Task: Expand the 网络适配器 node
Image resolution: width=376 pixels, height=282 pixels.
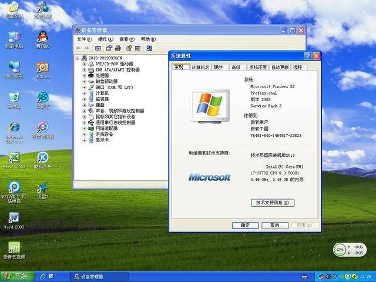Action: pos(84,129)
